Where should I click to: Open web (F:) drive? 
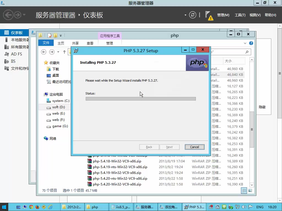click(56, 120)
